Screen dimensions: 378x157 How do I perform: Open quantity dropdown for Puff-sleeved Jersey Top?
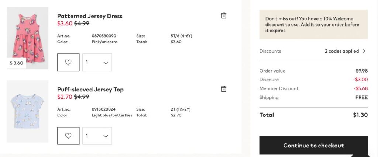pyautogui.click(x=97, y=136)
